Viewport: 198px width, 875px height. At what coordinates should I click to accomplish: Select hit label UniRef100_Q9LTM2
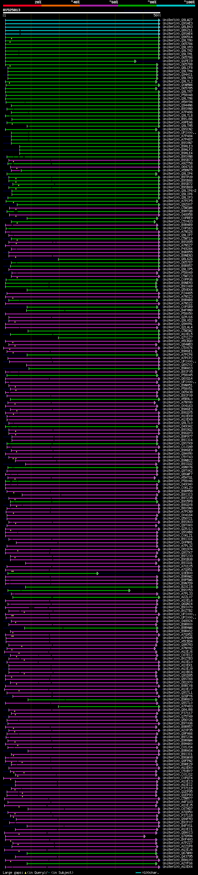click(178, 51)
